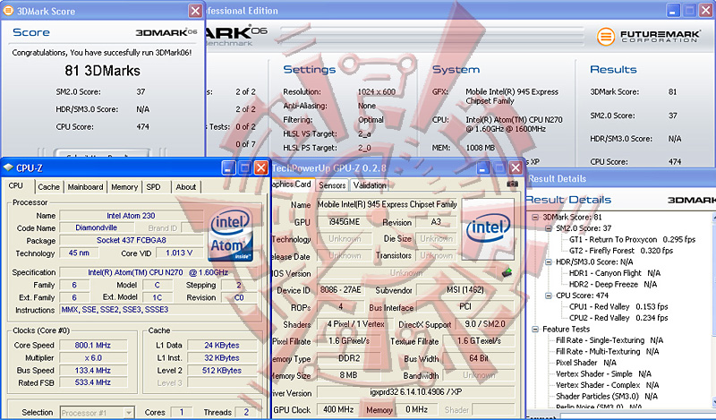
Task: Minimize the GPU-Z window
Action: tap(483, 167)
